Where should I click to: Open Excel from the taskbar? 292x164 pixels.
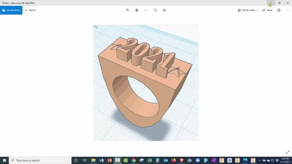(x=150, y=160)
